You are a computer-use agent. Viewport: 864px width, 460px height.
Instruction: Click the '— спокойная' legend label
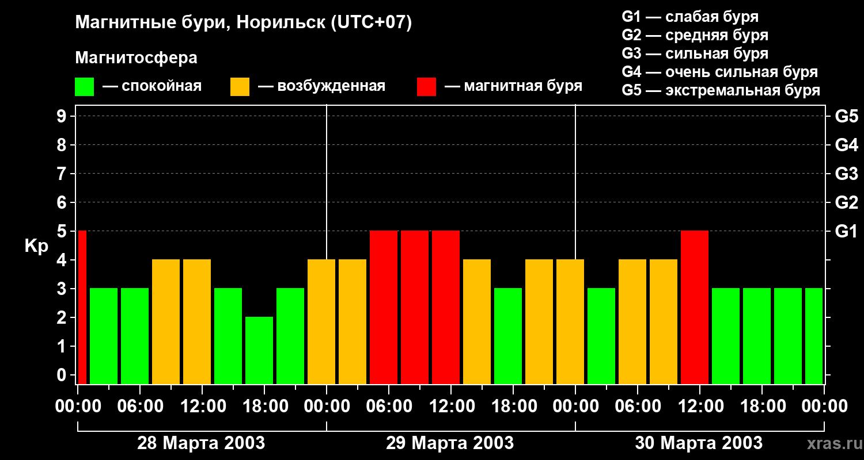[152, 86]
